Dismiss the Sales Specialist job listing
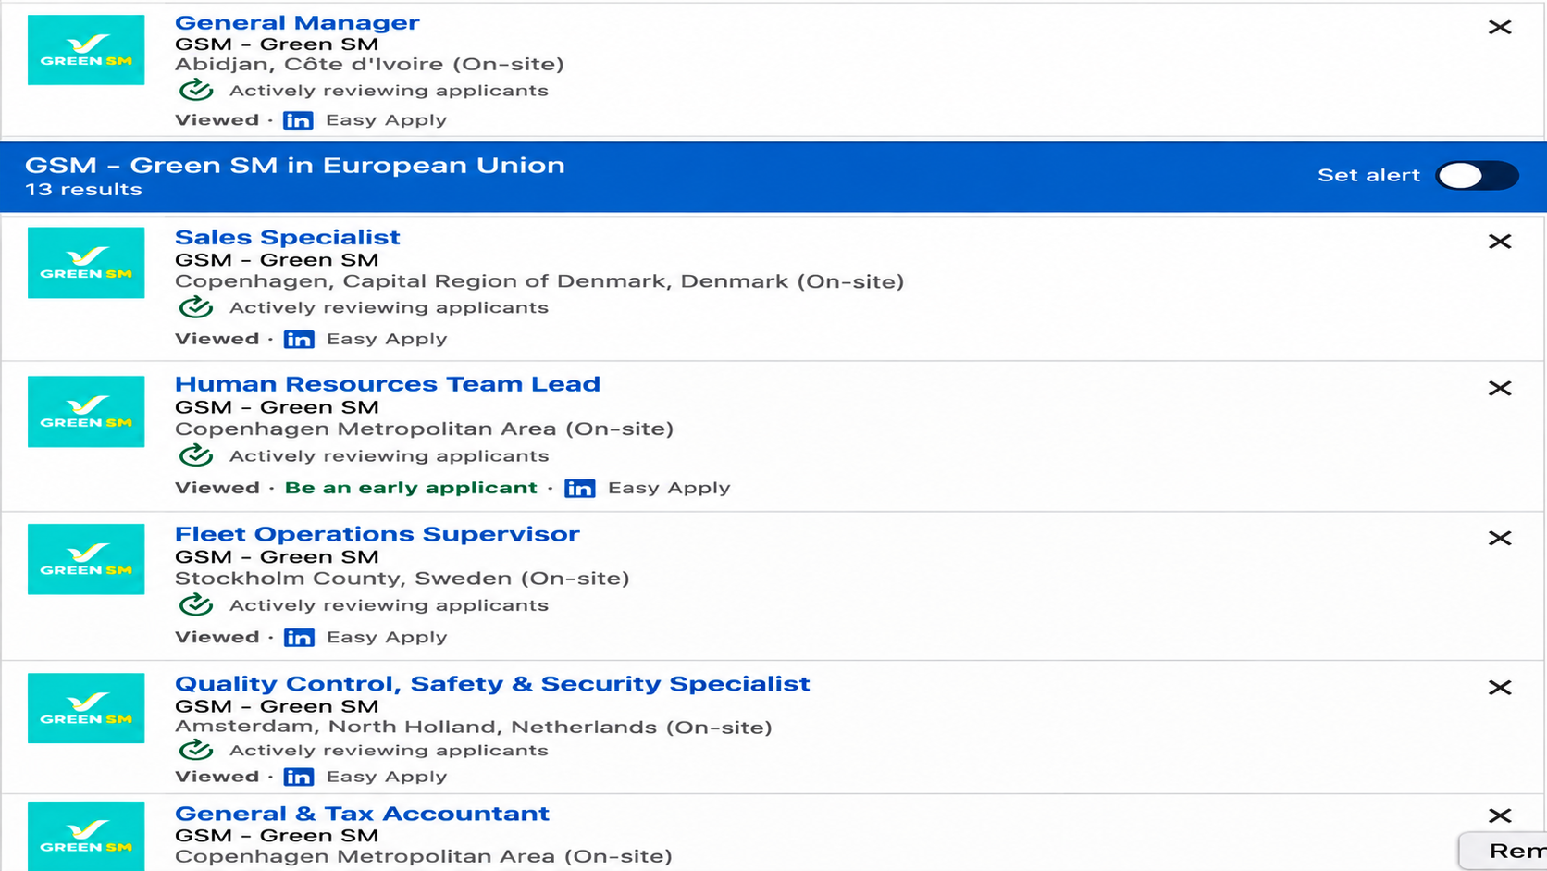 [1500, 242]
